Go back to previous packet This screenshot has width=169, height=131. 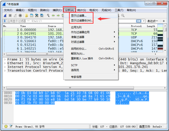53,16
